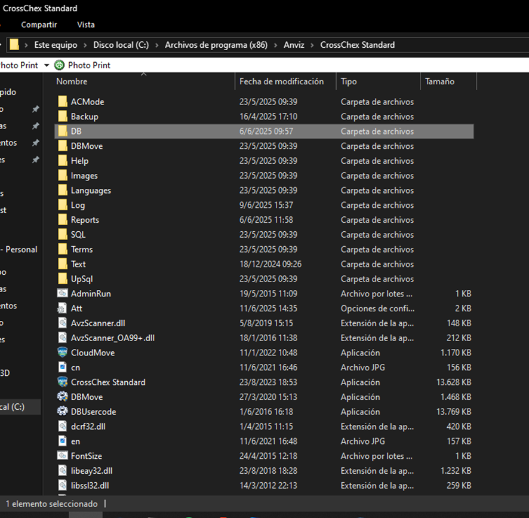Select the Terms folder icon
This screenshot has width=529, height=518.
point(63,249)
